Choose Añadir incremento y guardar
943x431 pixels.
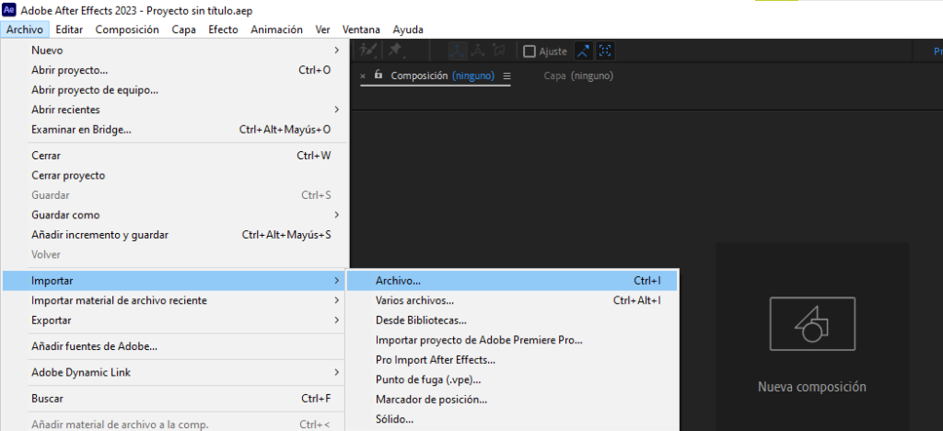click(175, 235)
